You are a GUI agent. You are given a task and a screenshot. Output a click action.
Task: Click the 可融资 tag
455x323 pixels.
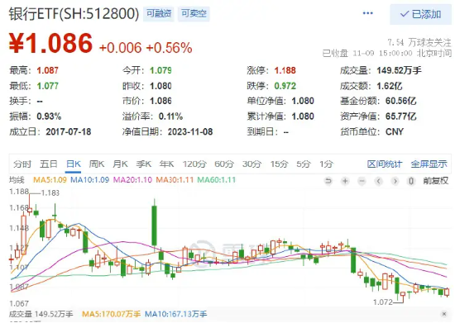click(x=159, y=13)
